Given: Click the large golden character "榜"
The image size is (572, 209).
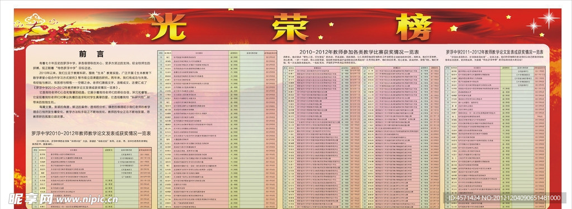Looking at the screenshot, I should [414, 27].
